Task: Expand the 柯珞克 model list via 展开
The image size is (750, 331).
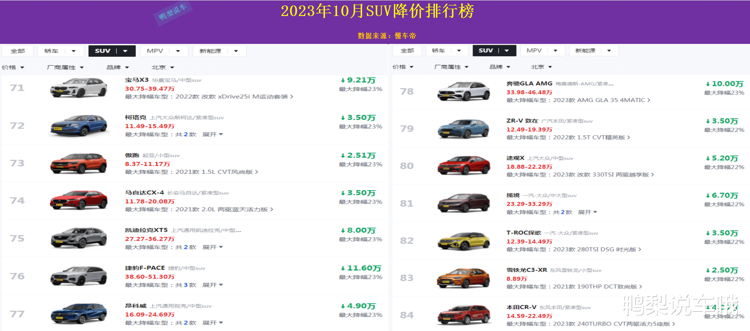Action: click(213, 134)
